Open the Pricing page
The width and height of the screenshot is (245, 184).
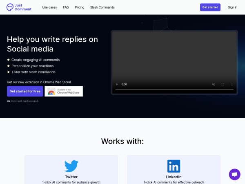pos(79,7)
